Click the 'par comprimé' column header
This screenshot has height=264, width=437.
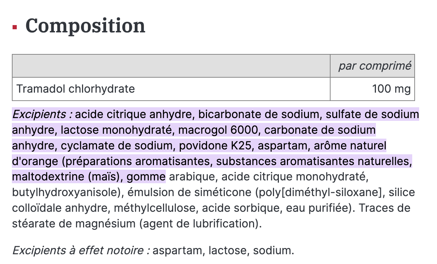(x=375, y=66)
